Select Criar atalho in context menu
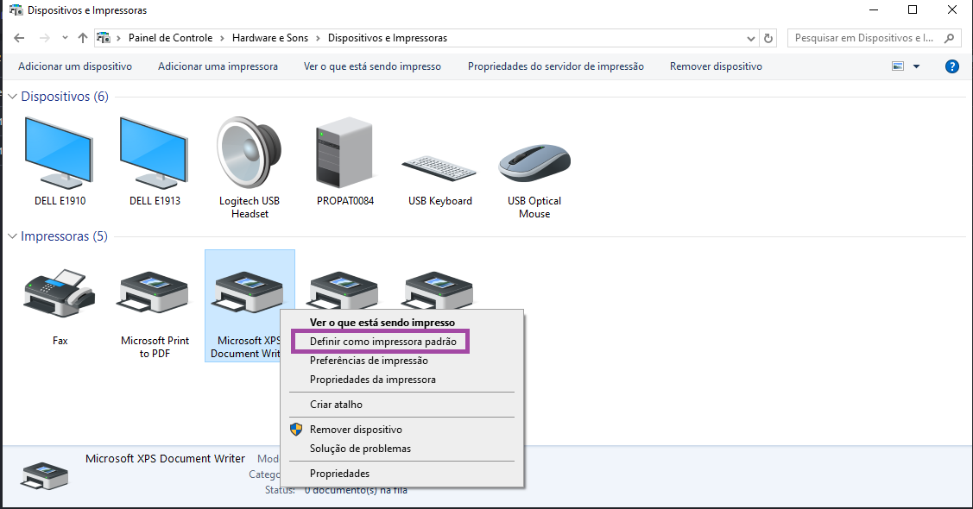 [x=336, y=405]
